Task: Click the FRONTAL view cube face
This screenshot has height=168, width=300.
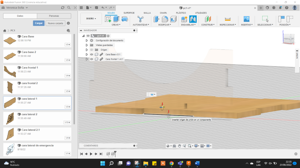Action: [x=287, y=39]
